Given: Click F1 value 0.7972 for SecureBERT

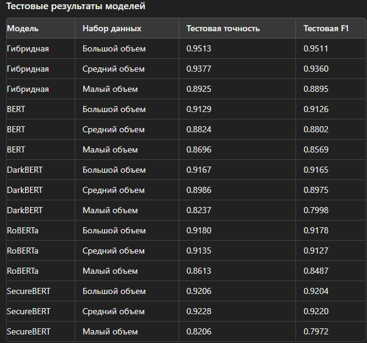Looking at the screenshot, I should click(316, 331).
